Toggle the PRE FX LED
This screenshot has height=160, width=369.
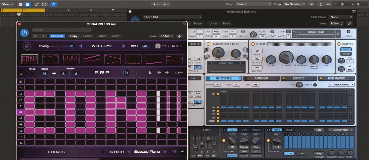click(315, 85)
